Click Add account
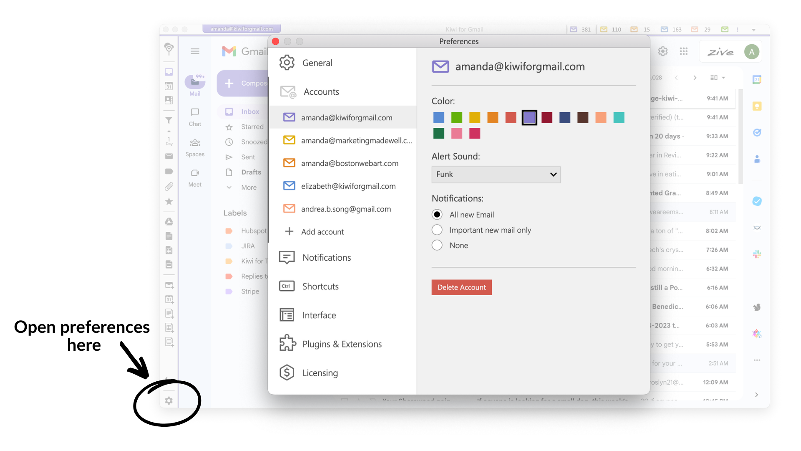This screenshot has width=801, height=451. [x=315, y=232]
